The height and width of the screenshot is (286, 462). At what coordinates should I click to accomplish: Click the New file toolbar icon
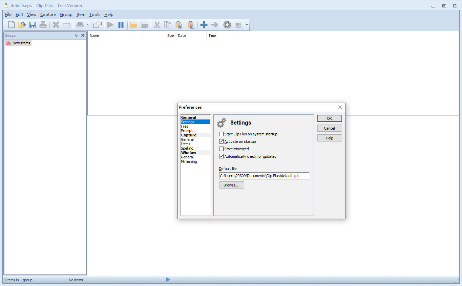pyautogui.click(x=12, y=25)
